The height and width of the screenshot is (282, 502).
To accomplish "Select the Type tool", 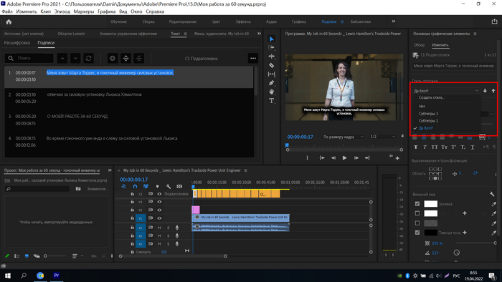I will point(272,101).
